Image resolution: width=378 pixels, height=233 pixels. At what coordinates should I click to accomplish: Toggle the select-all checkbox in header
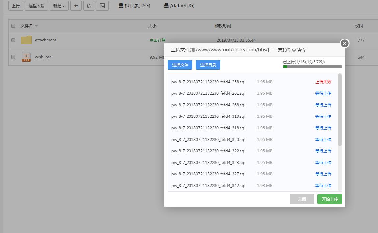[x=13, y=25]
